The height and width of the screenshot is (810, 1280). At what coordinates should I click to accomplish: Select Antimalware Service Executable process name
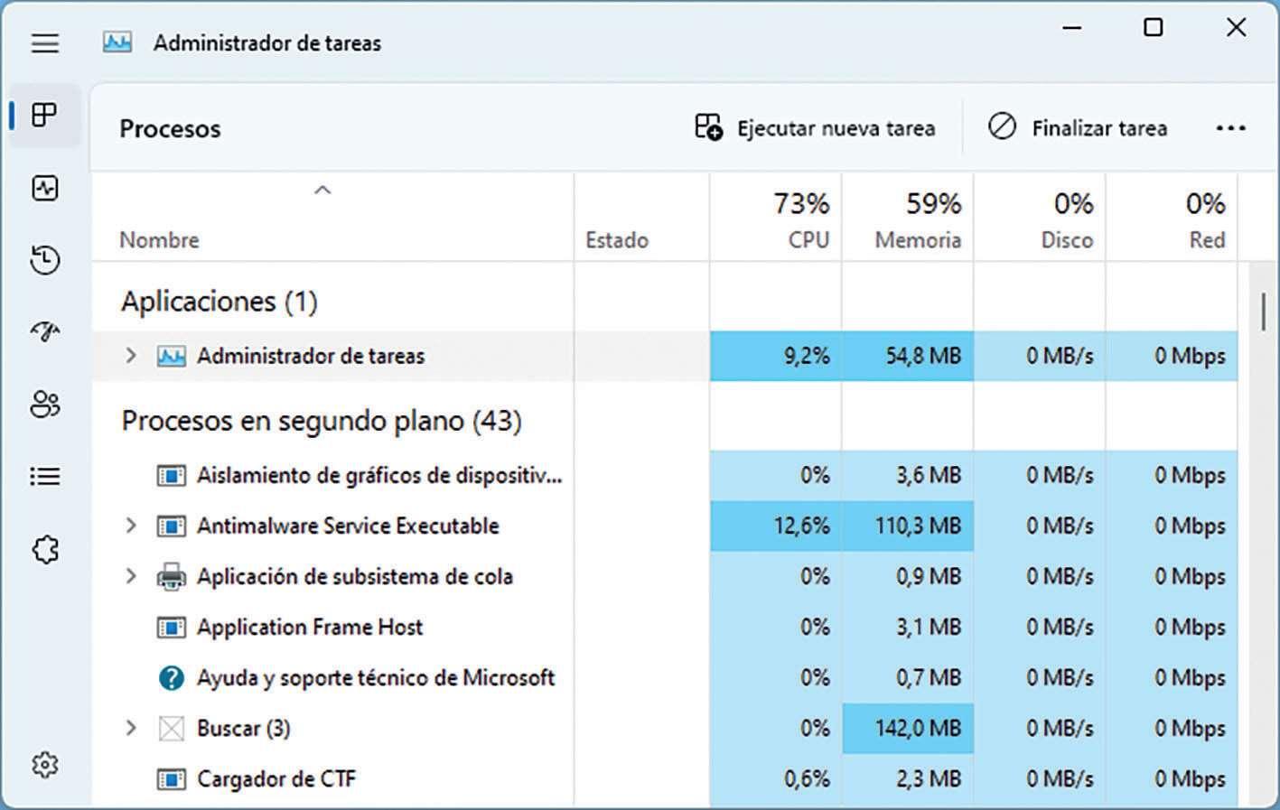click(348, 526)
